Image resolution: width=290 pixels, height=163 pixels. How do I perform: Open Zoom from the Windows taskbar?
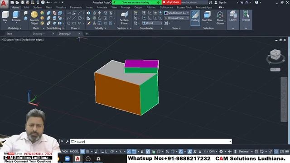[x=68, y=158]
